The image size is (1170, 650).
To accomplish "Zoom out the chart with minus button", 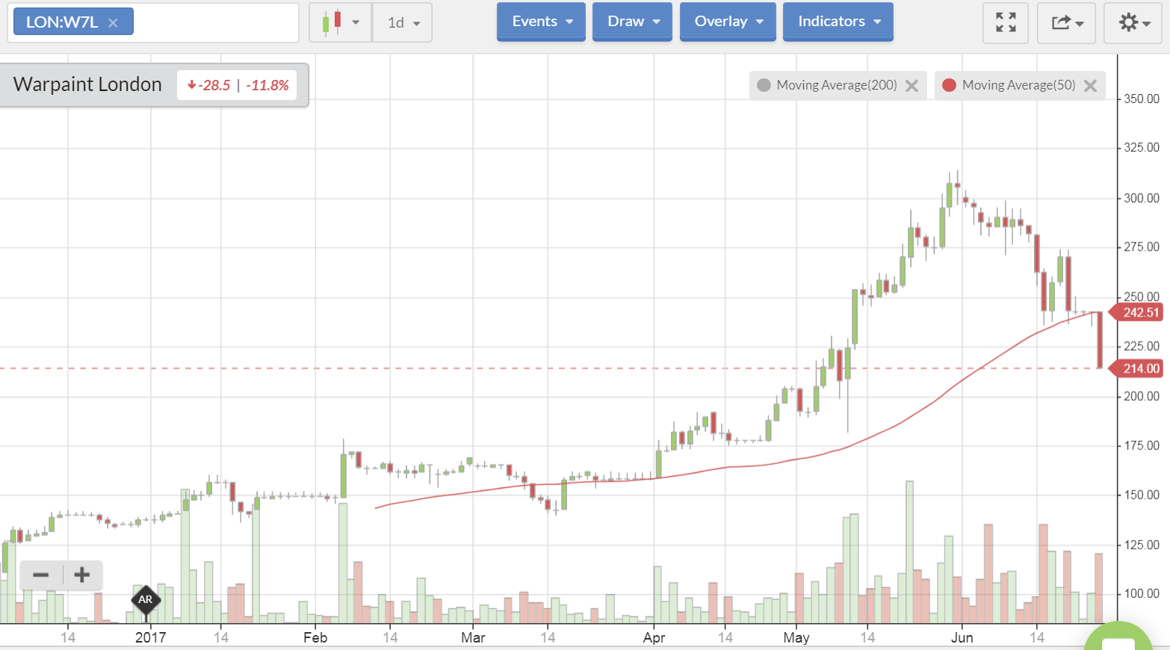I will click(x=41, y=575).
